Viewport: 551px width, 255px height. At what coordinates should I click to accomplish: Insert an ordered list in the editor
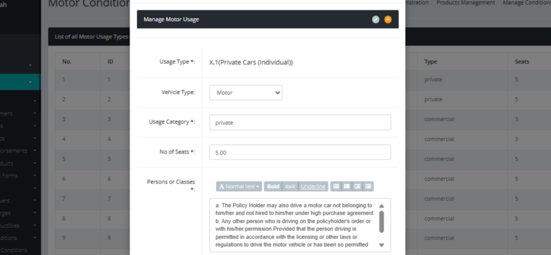[x=347, y=186]
